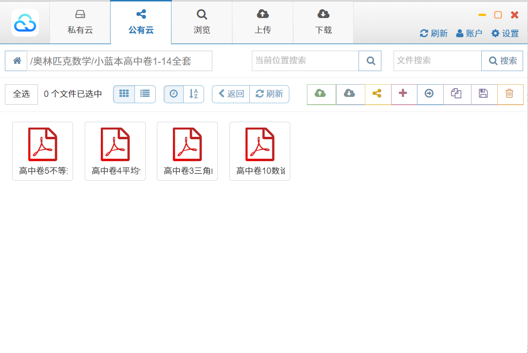Switch to list view layout

145,94
